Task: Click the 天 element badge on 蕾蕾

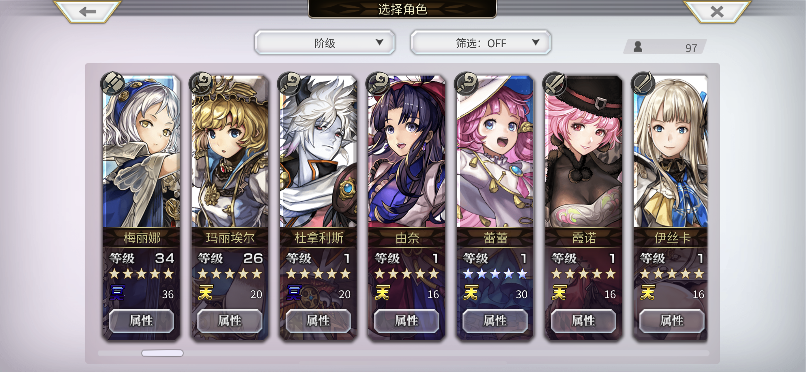Action: point(471,293)
